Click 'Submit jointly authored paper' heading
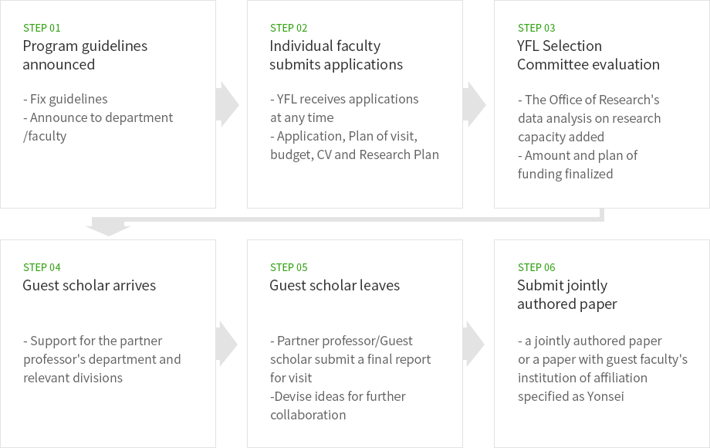Viewport: 710px width, 448px height. point(567,295)
